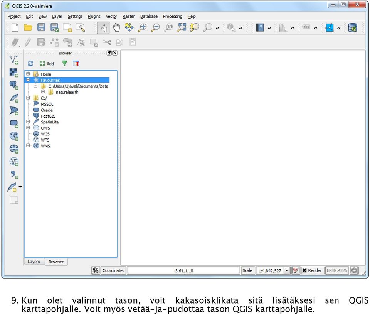
Task: Expand the naturalearth folder
Action: click(43, 91)
